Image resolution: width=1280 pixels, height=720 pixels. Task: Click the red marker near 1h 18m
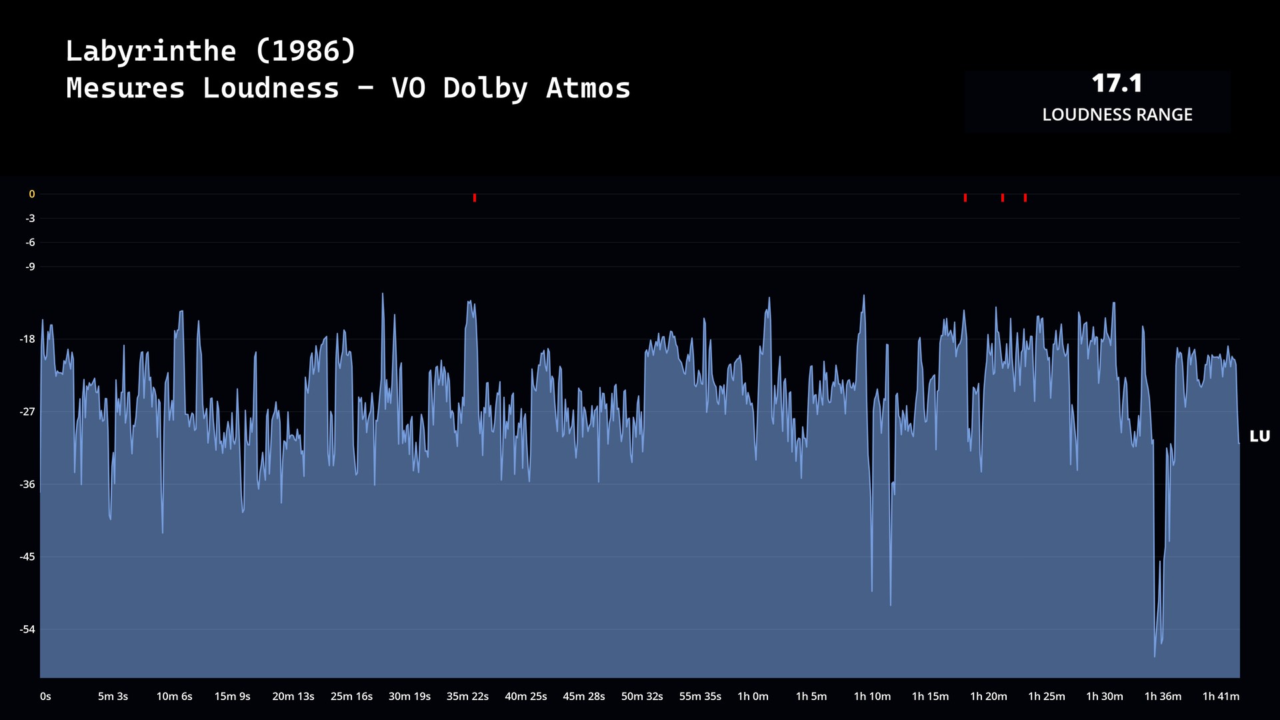tap(965, 198)
